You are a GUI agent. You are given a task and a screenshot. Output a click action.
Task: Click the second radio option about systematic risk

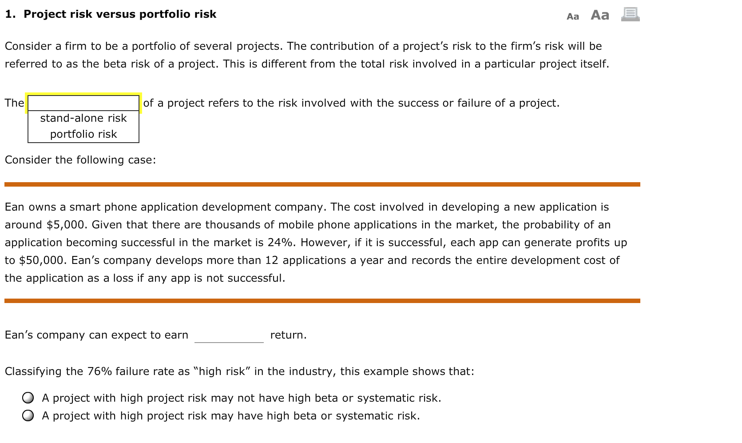coord(28,415)
